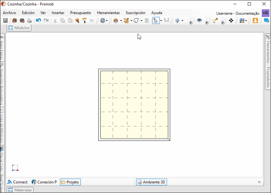This screenshot has height=193, width=271.
Task: Click the colored layout panels icon
Action: click(242, 20)
